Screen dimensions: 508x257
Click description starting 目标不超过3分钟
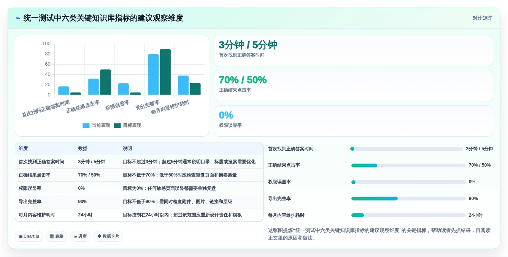coord(189,162)
